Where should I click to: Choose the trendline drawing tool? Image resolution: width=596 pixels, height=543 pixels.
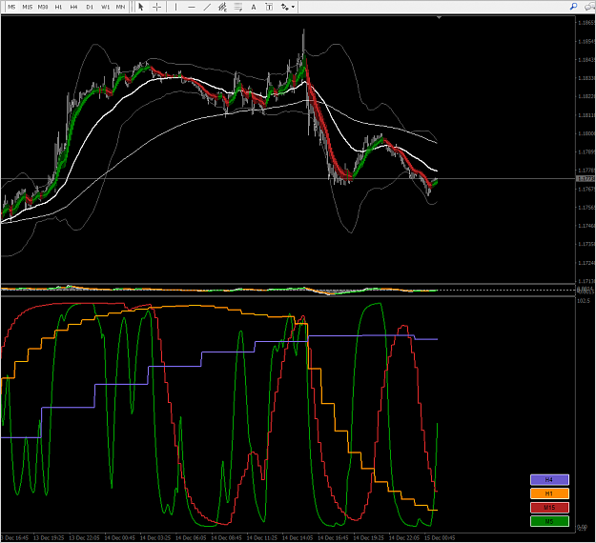207,7
